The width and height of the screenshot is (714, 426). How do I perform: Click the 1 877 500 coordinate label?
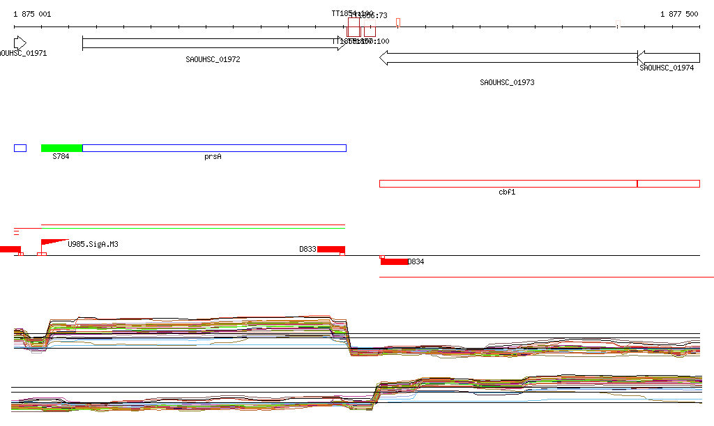click(x=679, y=14)
